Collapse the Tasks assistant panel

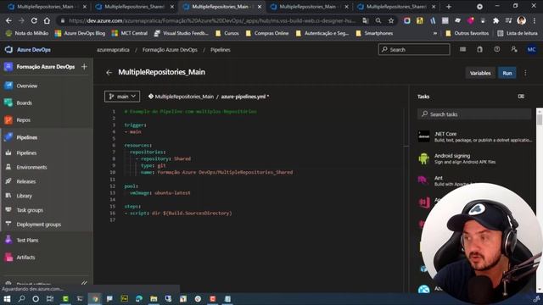coord(521,97)
